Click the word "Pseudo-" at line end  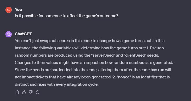point(158,48)
